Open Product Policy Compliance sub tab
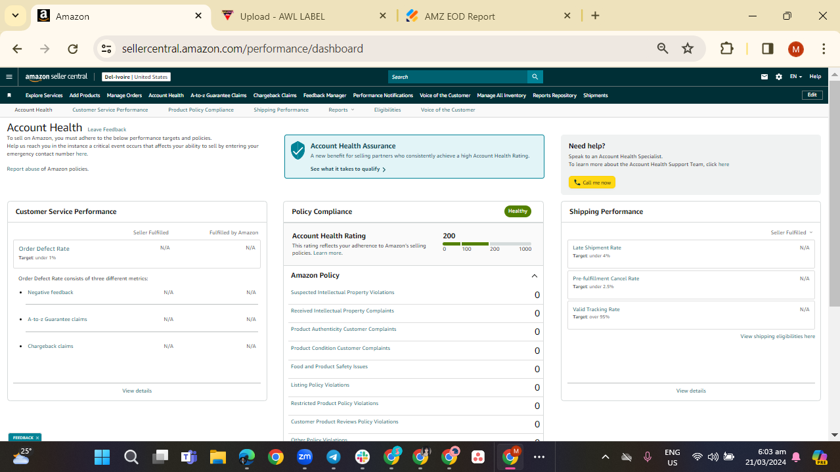840x472 pixels. tap(201, 110)
